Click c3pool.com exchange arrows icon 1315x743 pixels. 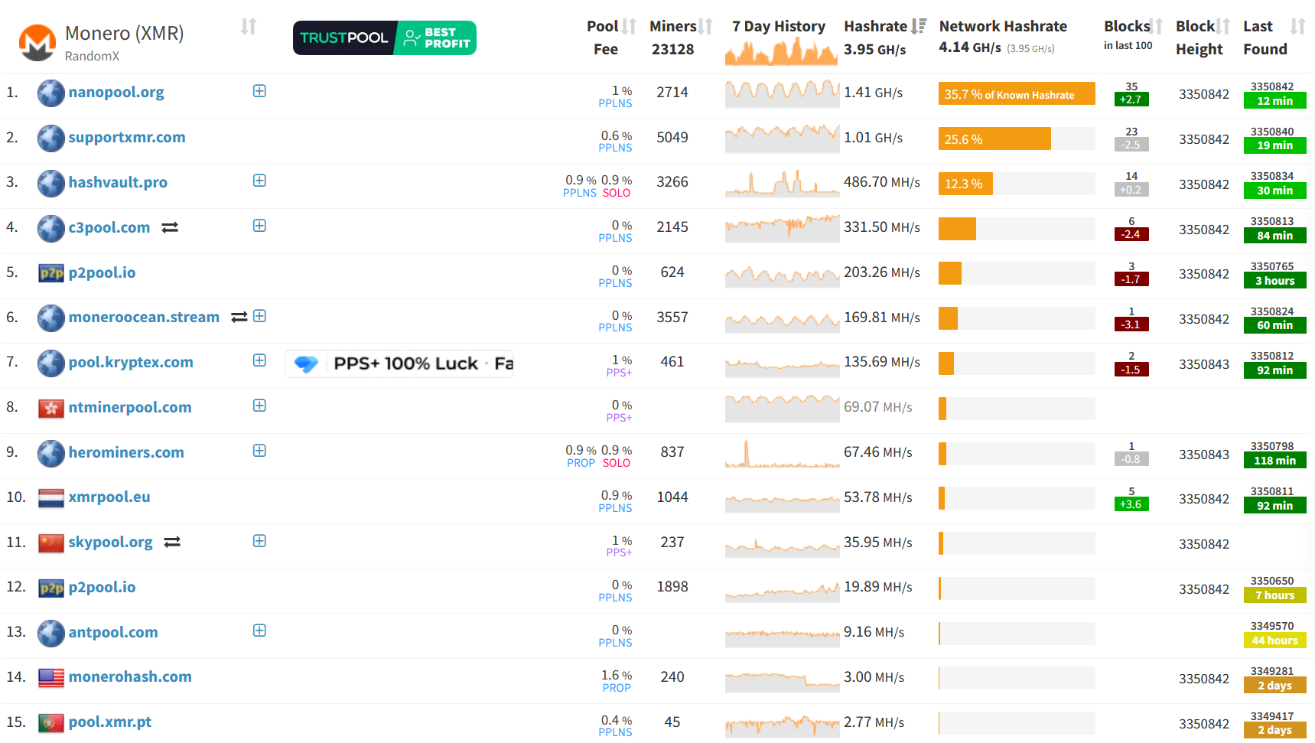pos(170,228)
